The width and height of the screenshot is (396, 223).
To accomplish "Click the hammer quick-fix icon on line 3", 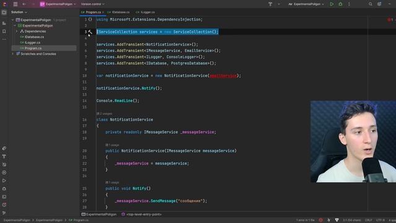I will 90,32.
